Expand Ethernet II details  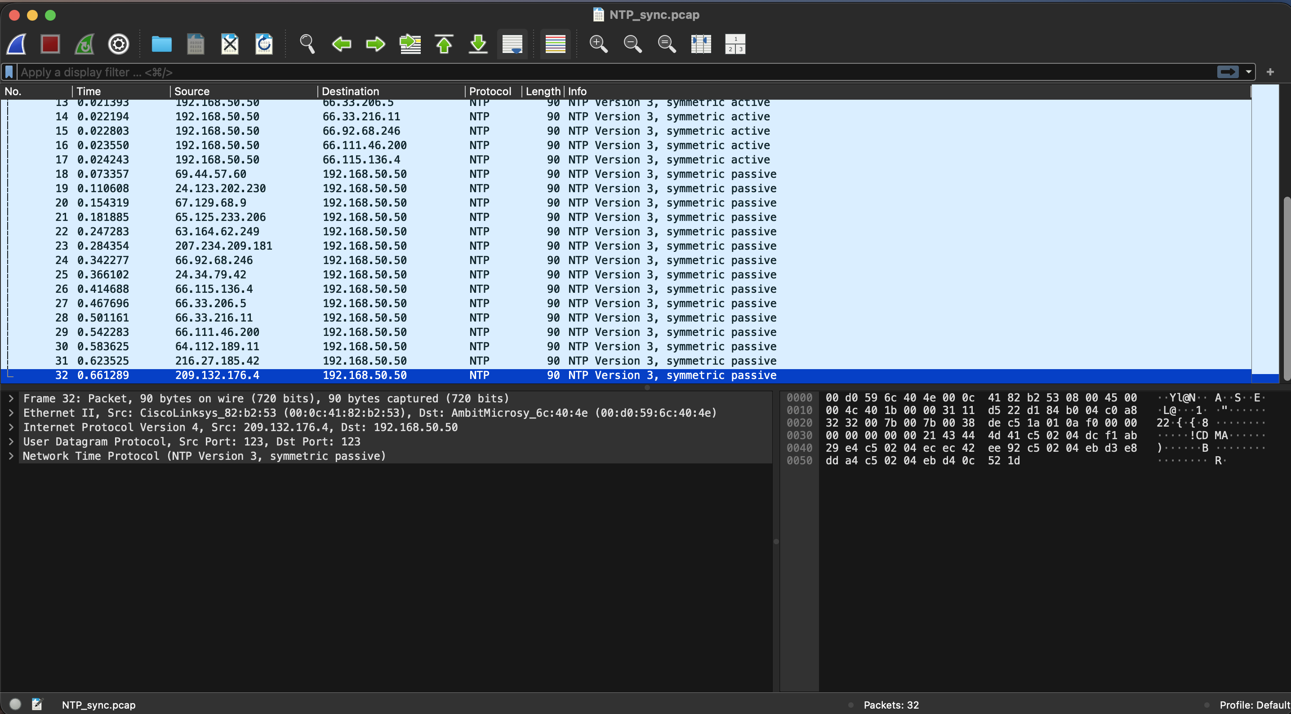pos(10,413)
